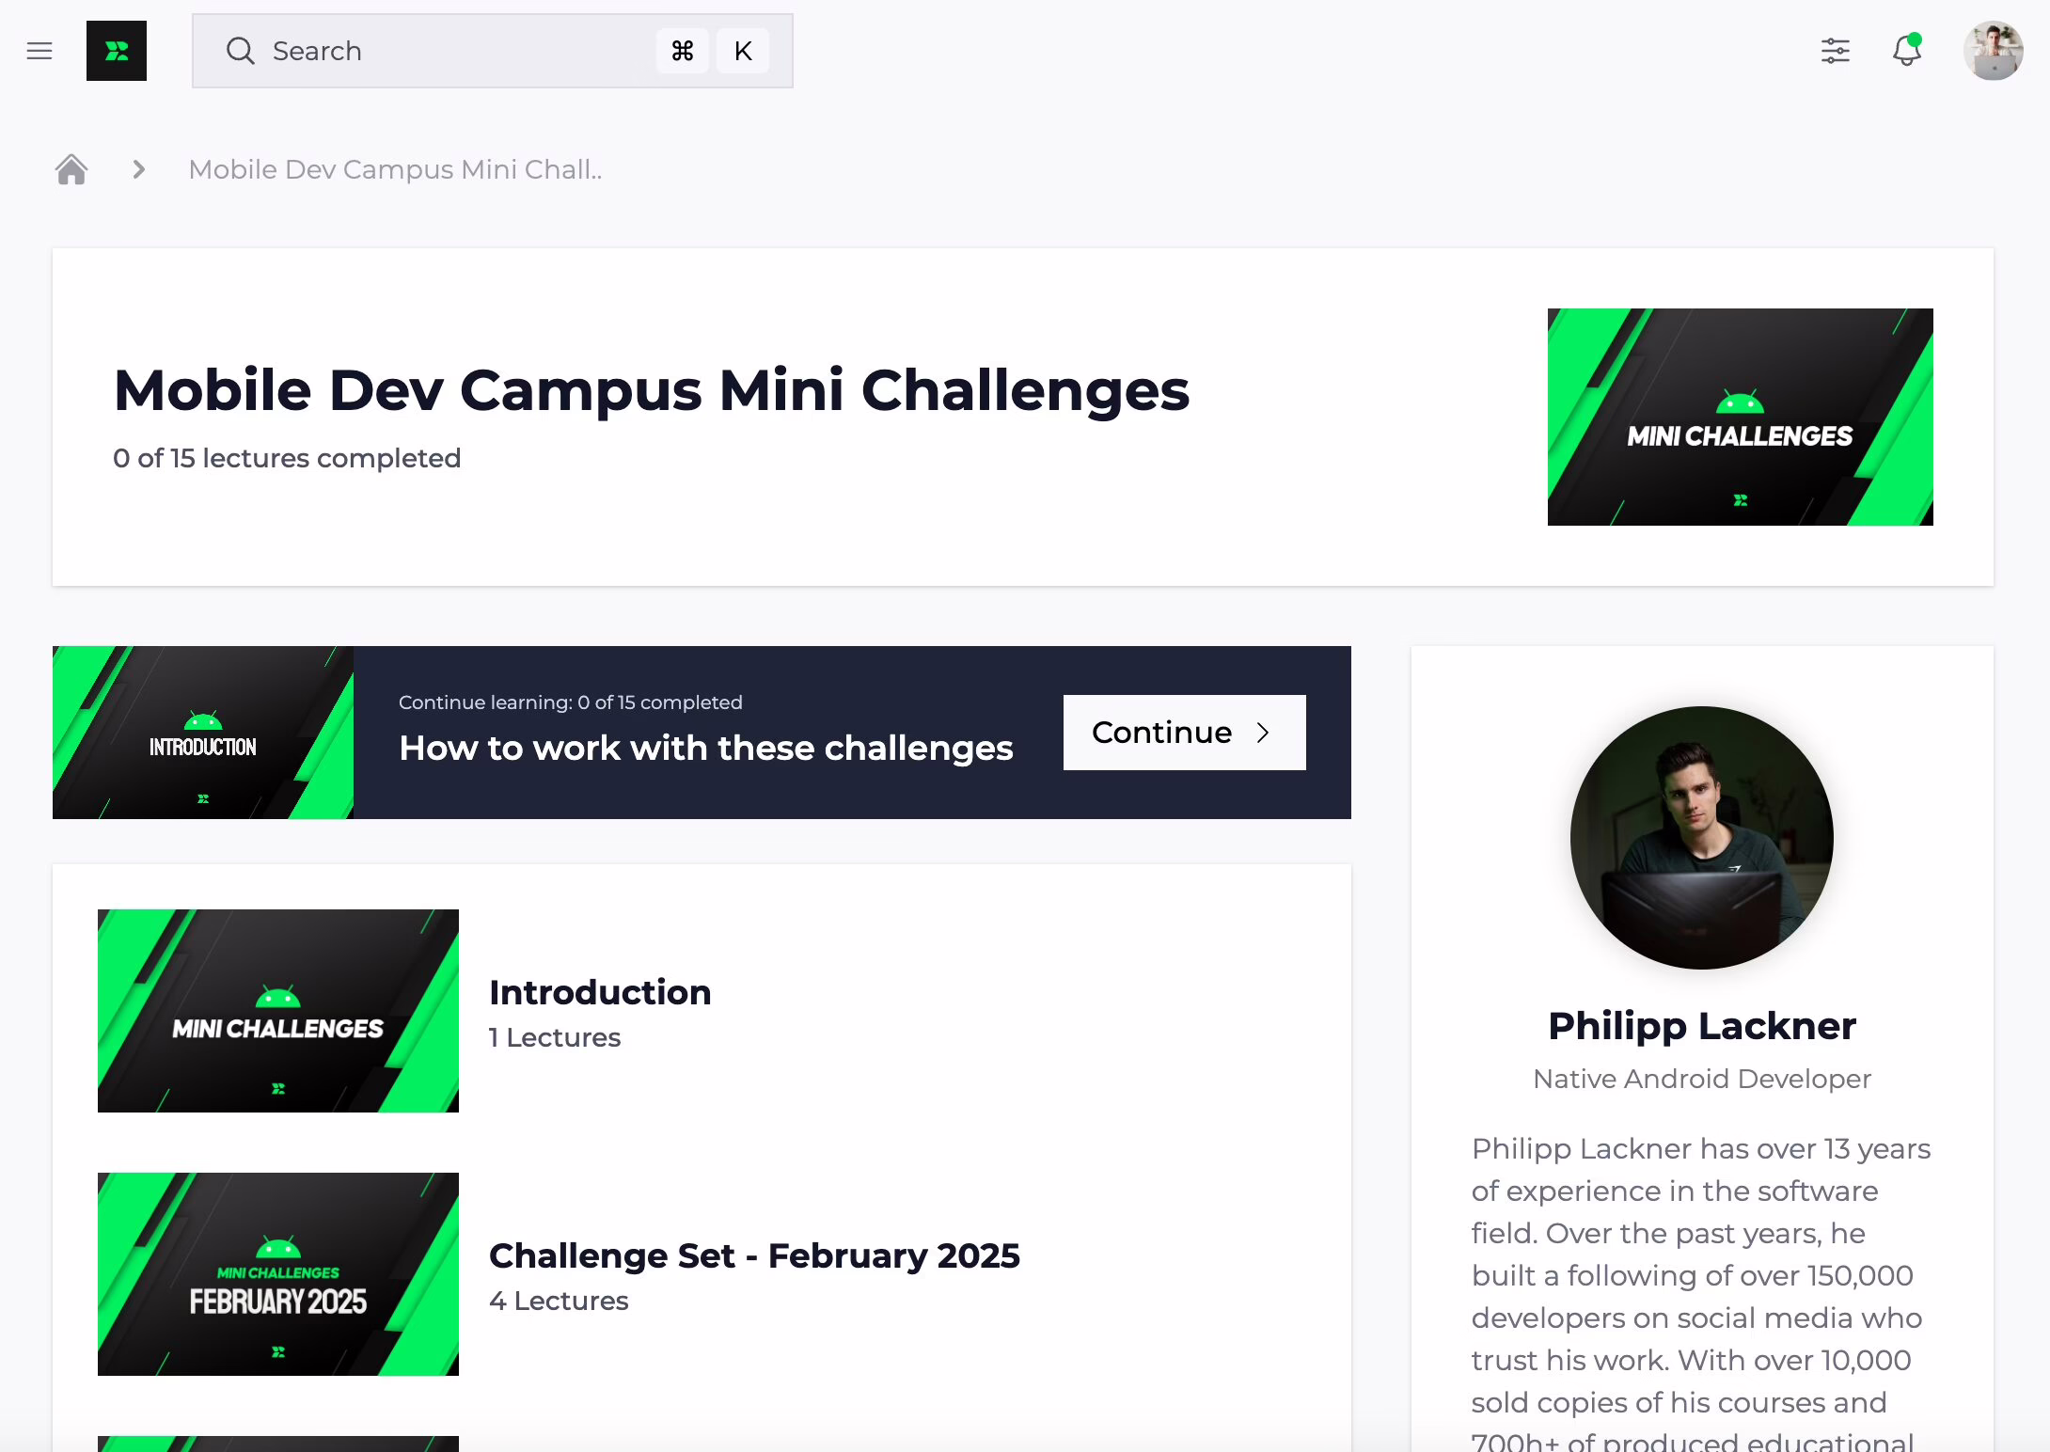
Task: Click the Command key shortcut badge
Action: (x=683, y=51)
